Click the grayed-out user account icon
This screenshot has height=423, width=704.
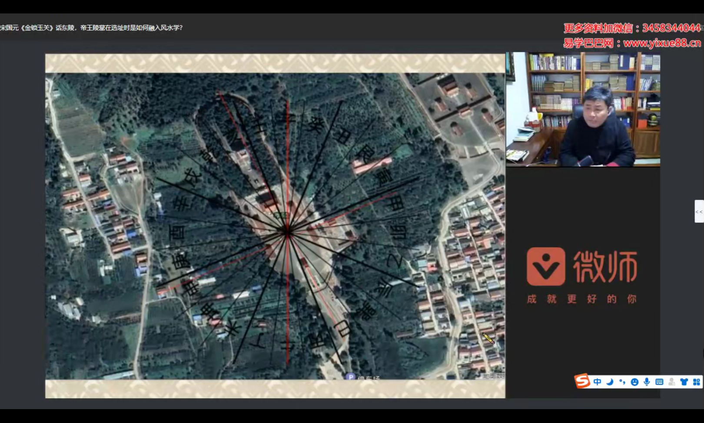click(x=672, y=382)
